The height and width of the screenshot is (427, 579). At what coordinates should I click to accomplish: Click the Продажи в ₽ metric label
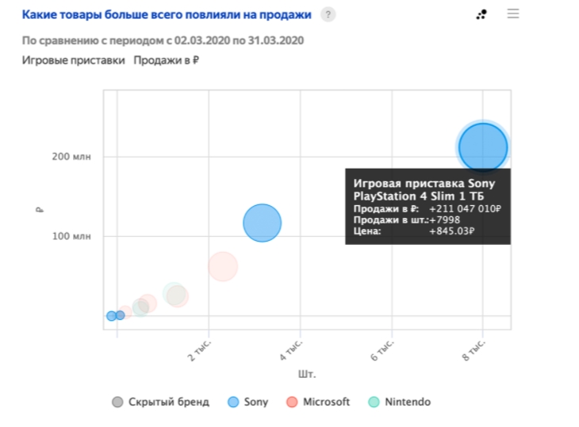click(166, 60)
